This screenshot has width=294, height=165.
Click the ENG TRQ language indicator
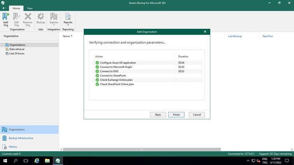pyautogui.click(x=265, y=161)
